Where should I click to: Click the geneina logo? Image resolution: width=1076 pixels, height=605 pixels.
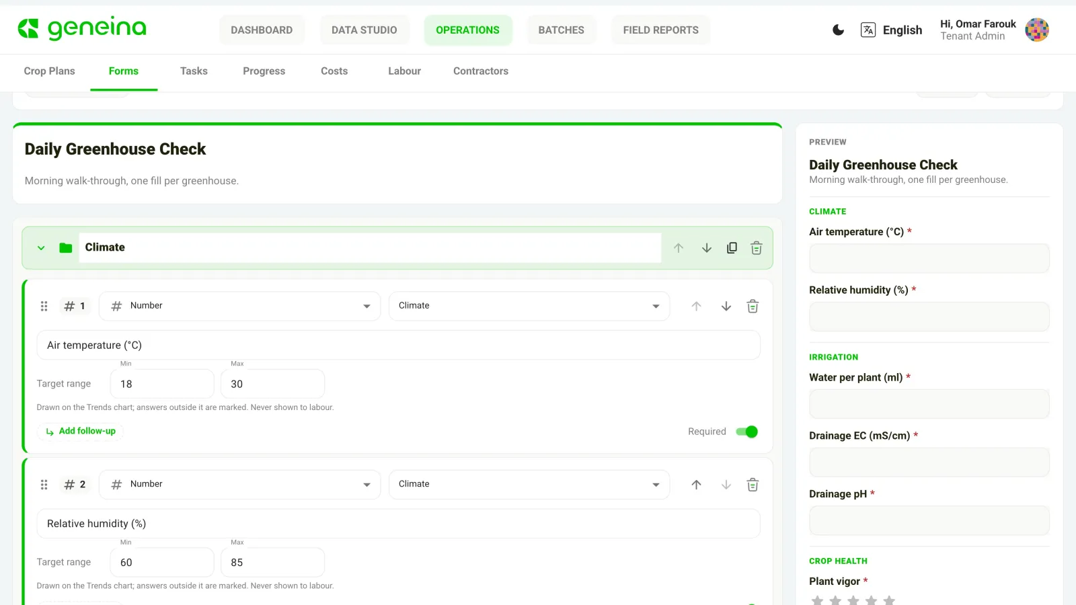pyautogui.click(x=82, y=28)
